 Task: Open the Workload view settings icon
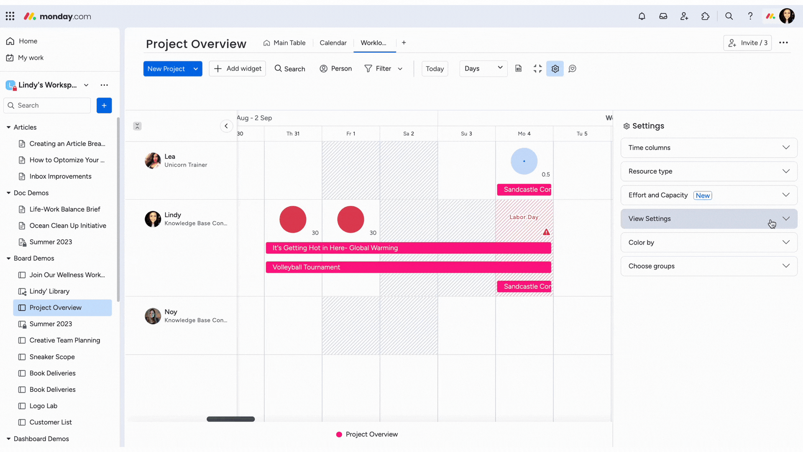(x=555, y=69)
